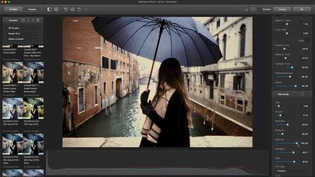The width and height of the screenshot is (315, 177).
Task: Adjust the Film Grain Size slider
Action: pyautogui.click(x=279, y=106)
